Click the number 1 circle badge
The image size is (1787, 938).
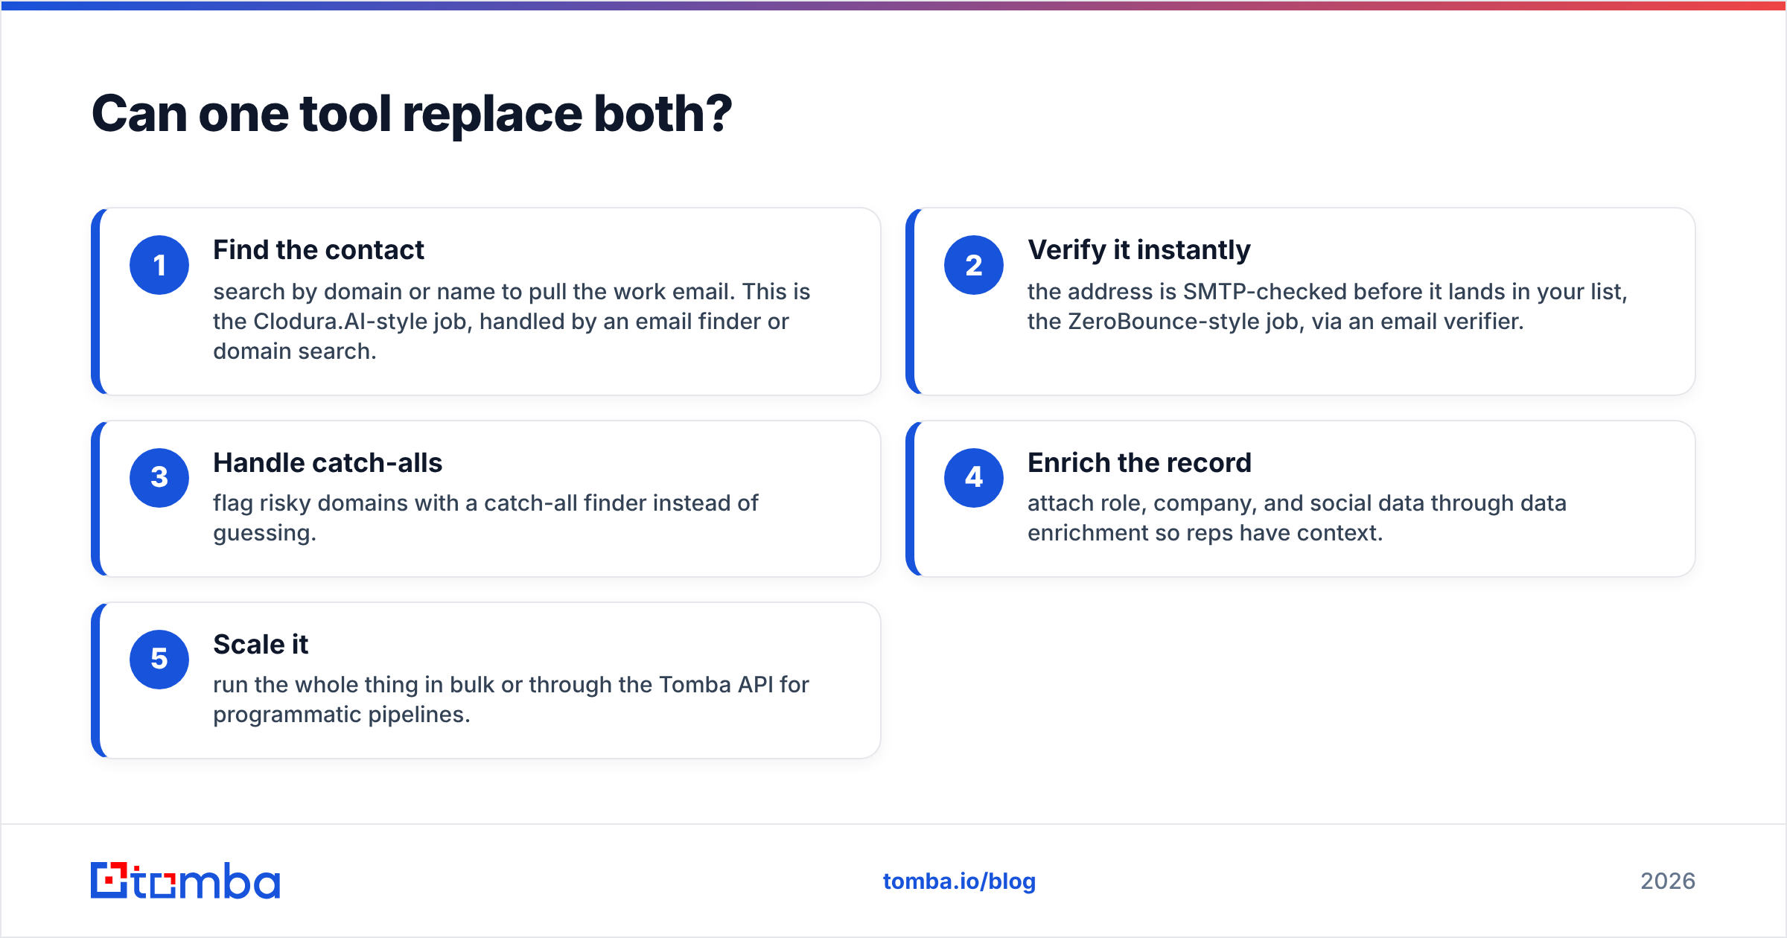(159, 265)
